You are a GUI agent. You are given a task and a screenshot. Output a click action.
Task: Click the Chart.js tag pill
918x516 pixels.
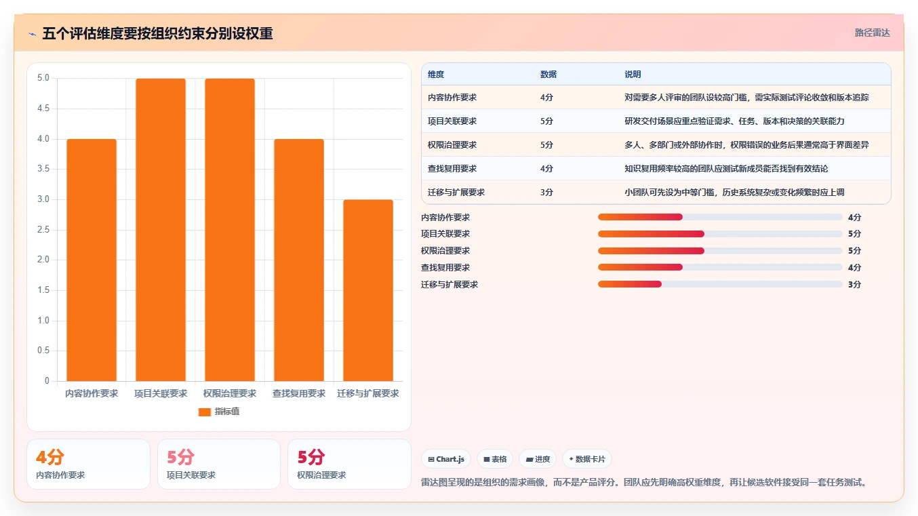446,459
